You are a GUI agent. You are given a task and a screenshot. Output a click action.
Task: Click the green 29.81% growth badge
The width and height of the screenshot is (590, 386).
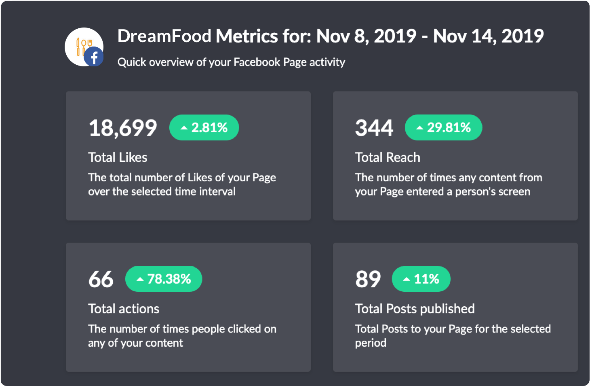click(443, 128)
